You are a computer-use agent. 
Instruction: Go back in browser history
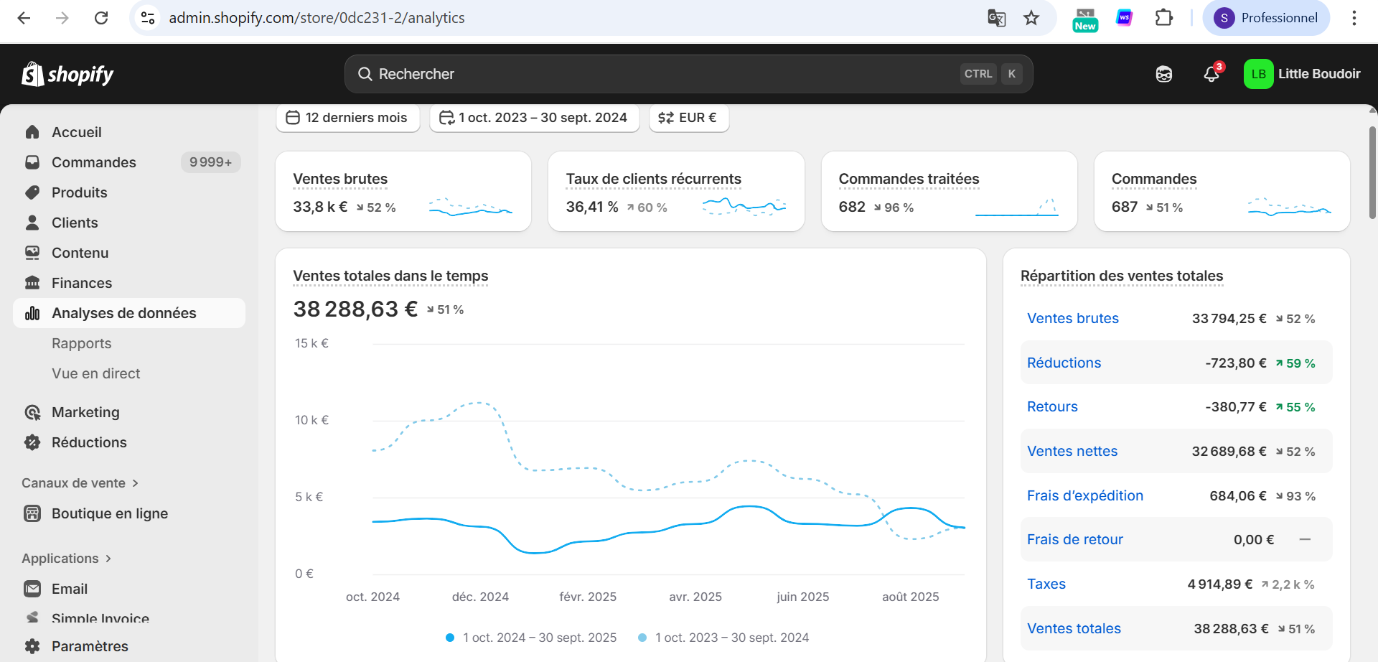(x=24, y=18)
